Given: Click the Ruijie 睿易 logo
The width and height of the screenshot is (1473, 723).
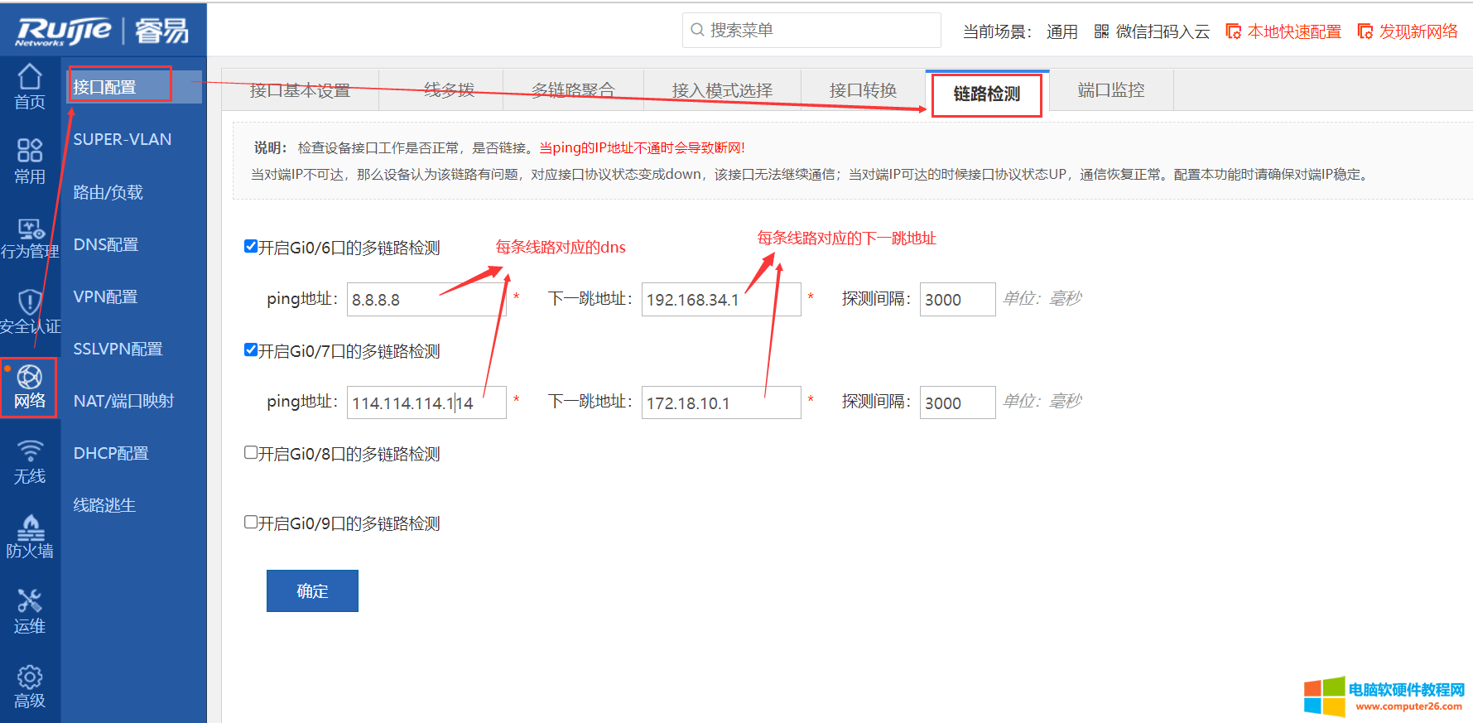Looking at the screenshot, I should (103, 31).
